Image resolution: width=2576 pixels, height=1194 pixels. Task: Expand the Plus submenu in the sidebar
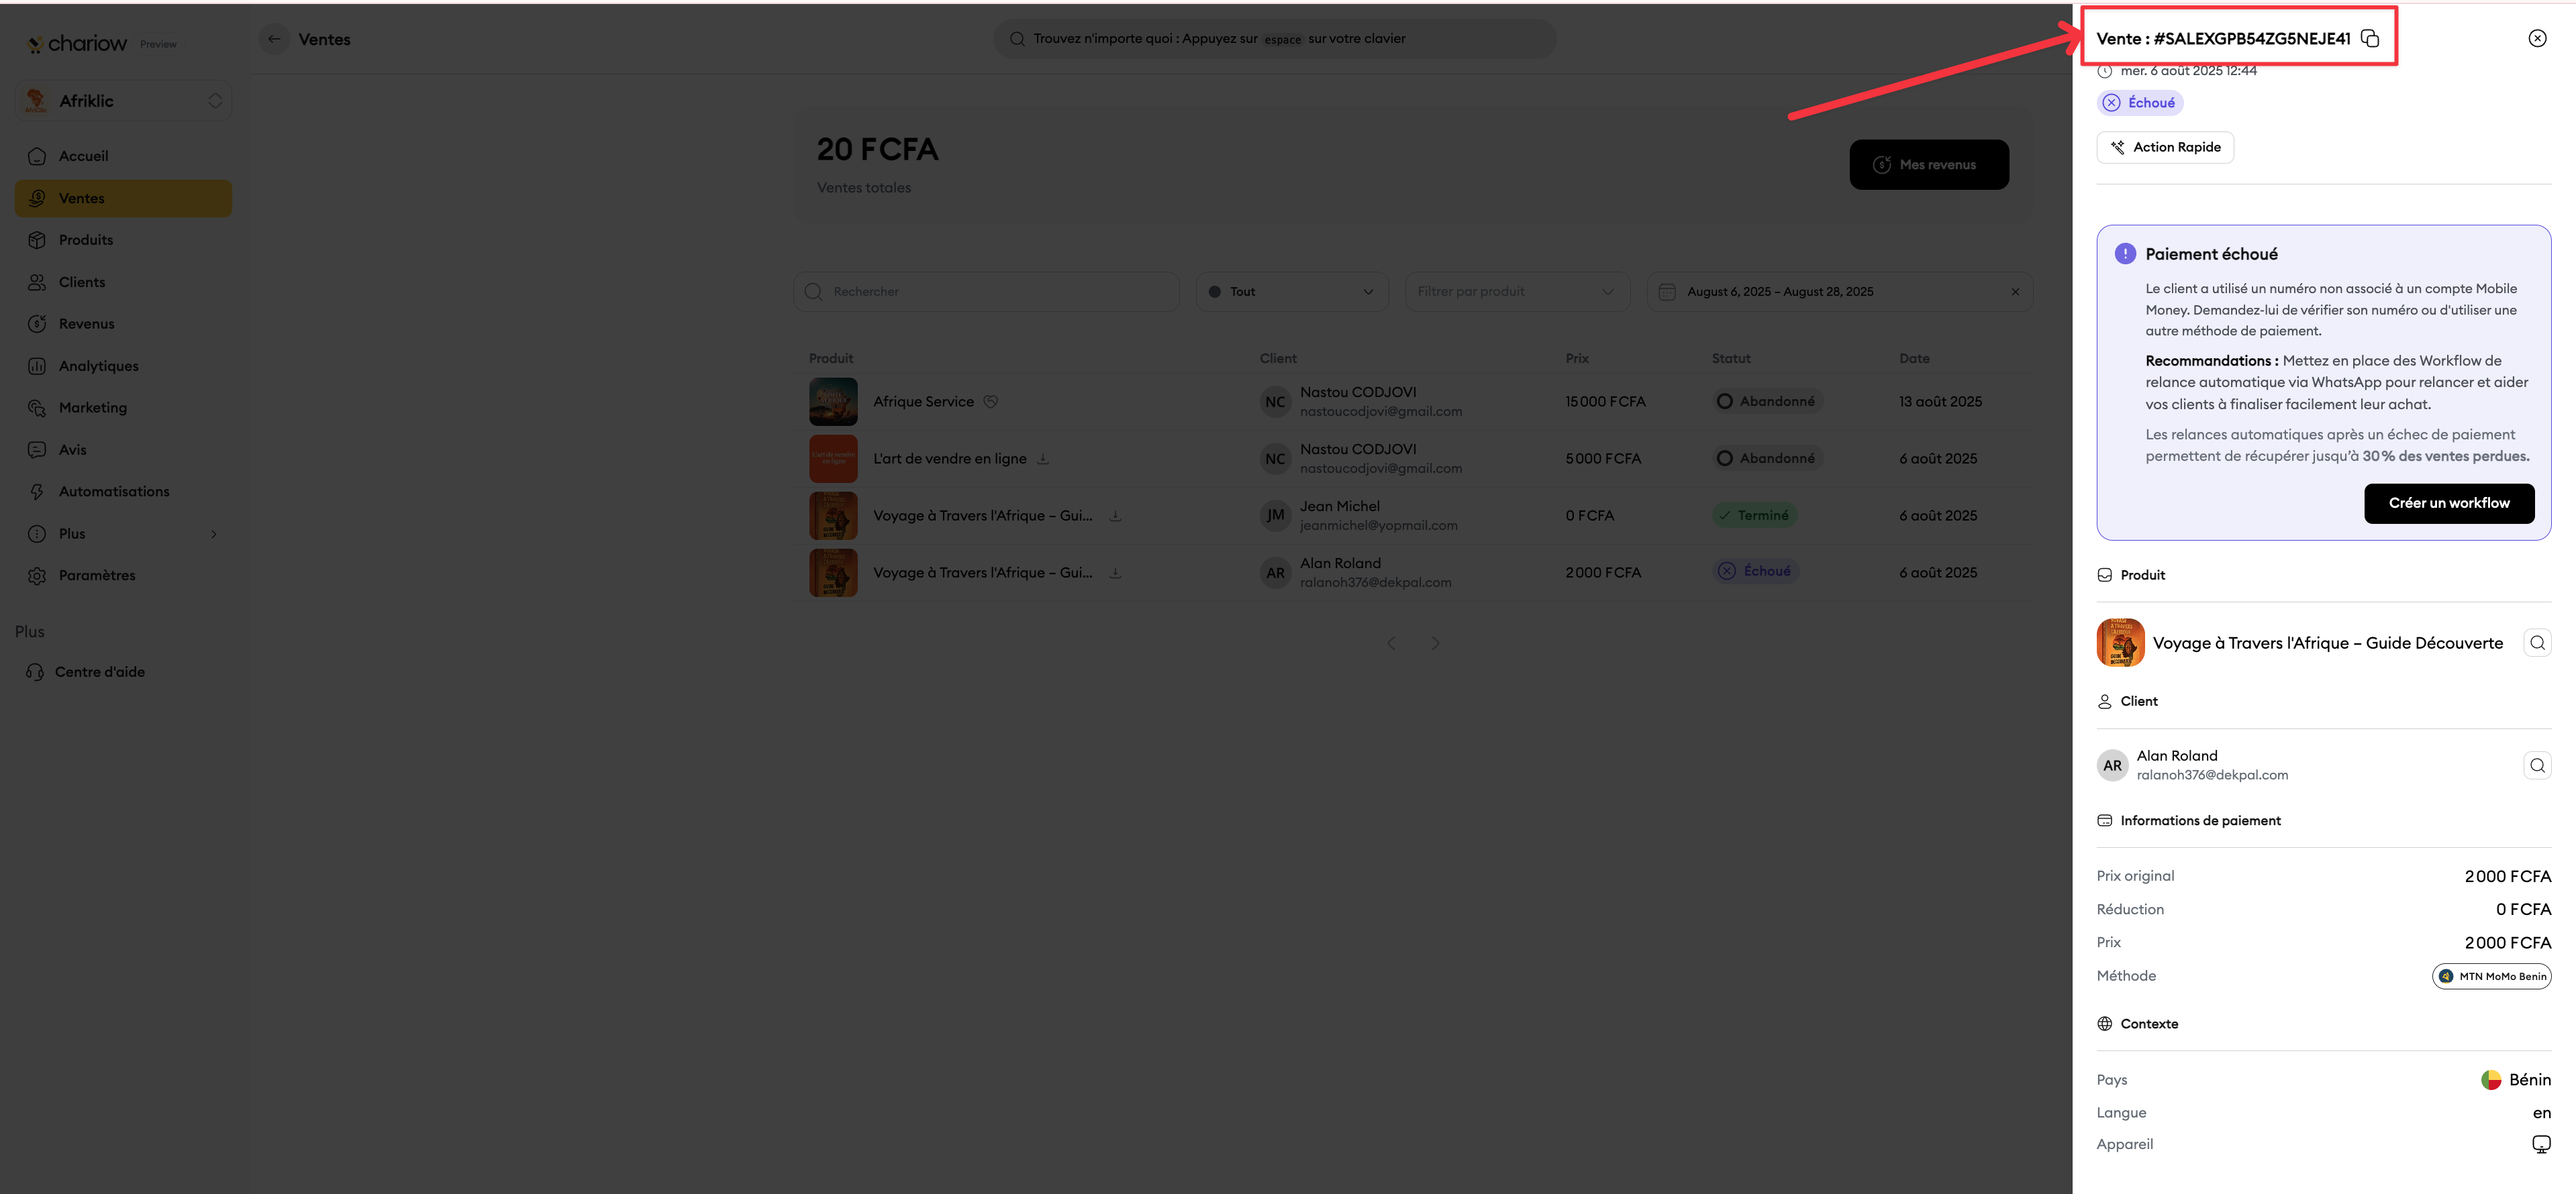123,533
